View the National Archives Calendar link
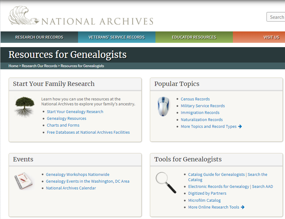 (x=71, y=188)
